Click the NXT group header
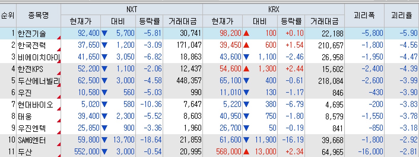Image resolution: width=419 pixels, height=157 pixels. pos(132,10)
